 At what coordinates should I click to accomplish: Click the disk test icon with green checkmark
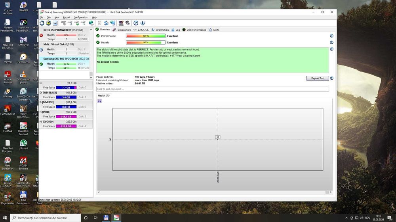pos(76,23)
